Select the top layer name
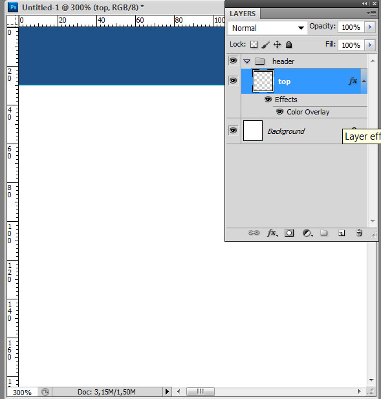381x399 pixels. coord(284,81)
